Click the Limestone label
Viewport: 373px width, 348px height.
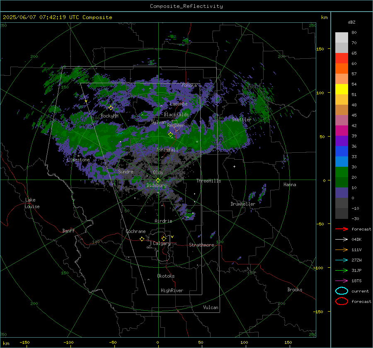[78, 160]
